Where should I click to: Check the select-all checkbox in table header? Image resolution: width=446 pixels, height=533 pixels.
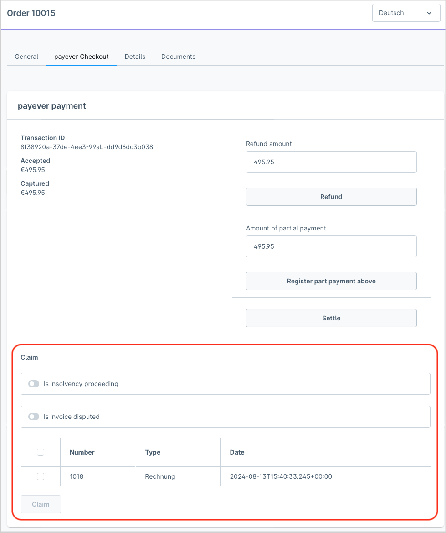tap(41, 452)
